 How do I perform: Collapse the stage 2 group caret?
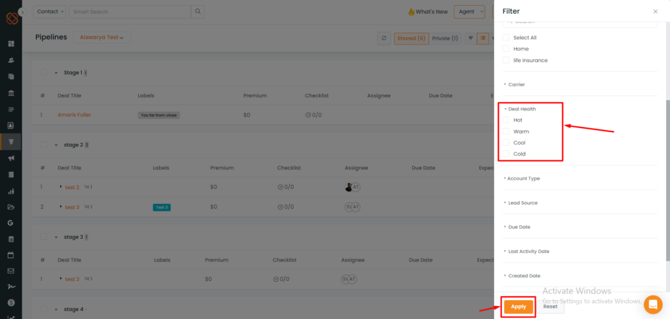pyautogui.click(x=56, y=145)
